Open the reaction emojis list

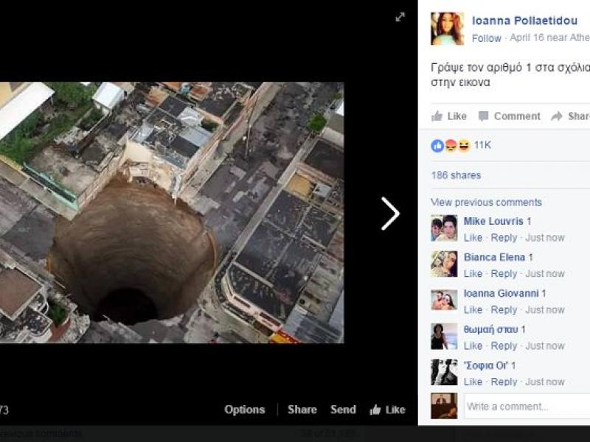pos(450,146)
